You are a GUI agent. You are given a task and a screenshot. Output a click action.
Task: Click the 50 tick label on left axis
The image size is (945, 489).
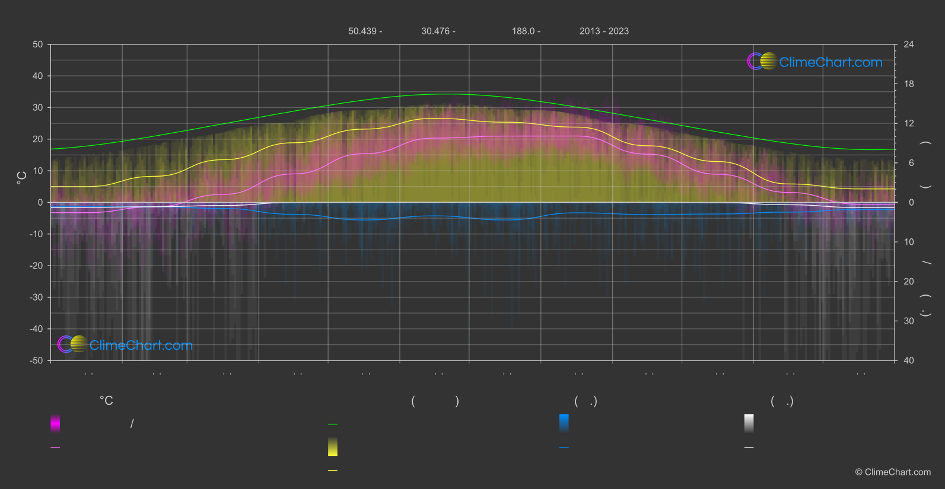pyautogui.click(x=38, y=44)
